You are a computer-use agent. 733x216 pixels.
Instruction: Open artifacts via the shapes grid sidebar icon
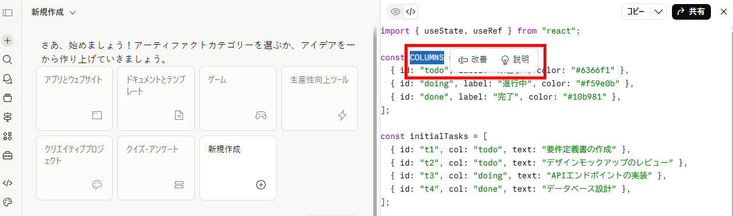(x=8, y=136)
